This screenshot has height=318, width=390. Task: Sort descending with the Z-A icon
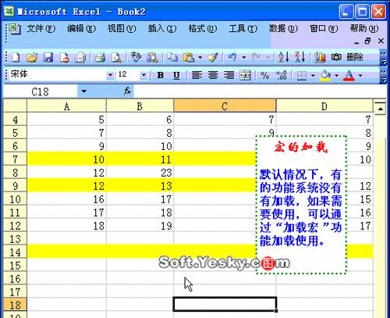point(300,57)
